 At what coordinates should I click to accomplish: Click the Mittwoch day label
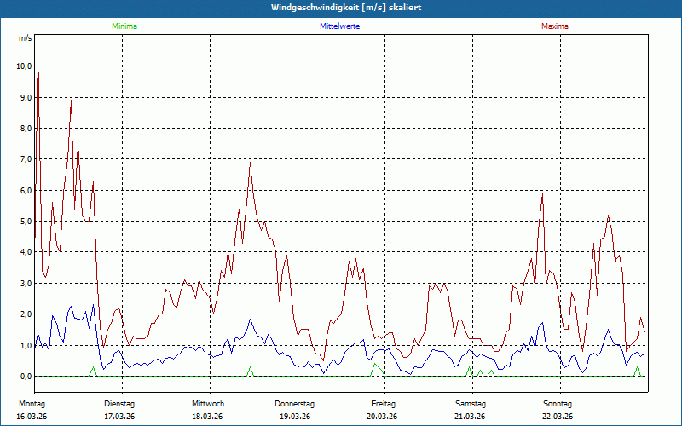pyautogui.click(x=207, y=403)
